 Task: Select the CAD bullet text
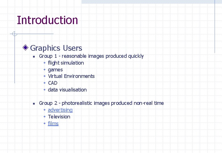pyautogui.click(x=53, y=83)
